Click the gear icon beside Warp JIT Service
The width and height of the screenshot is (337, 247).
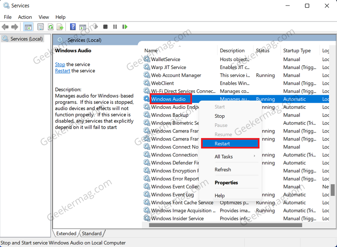point(147,67)
